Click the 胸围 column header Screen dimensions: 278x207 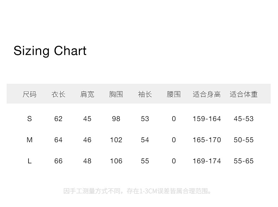point(116,94)
